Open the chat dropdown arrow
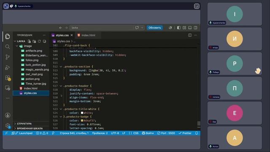 pos(142,27)
